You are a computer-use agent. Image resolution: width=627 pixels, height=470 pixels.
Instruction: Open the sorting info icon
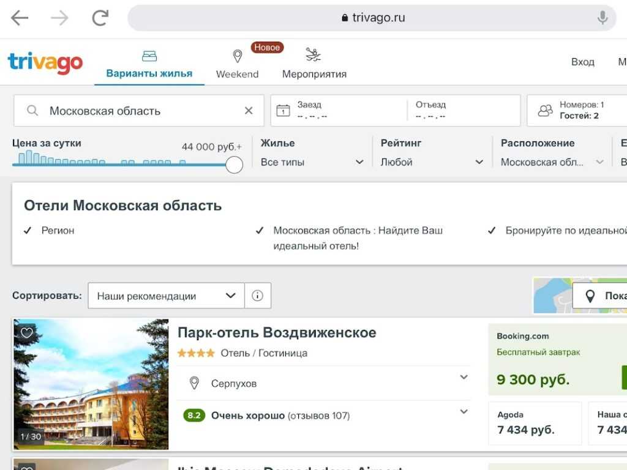(x=258, y=296)
